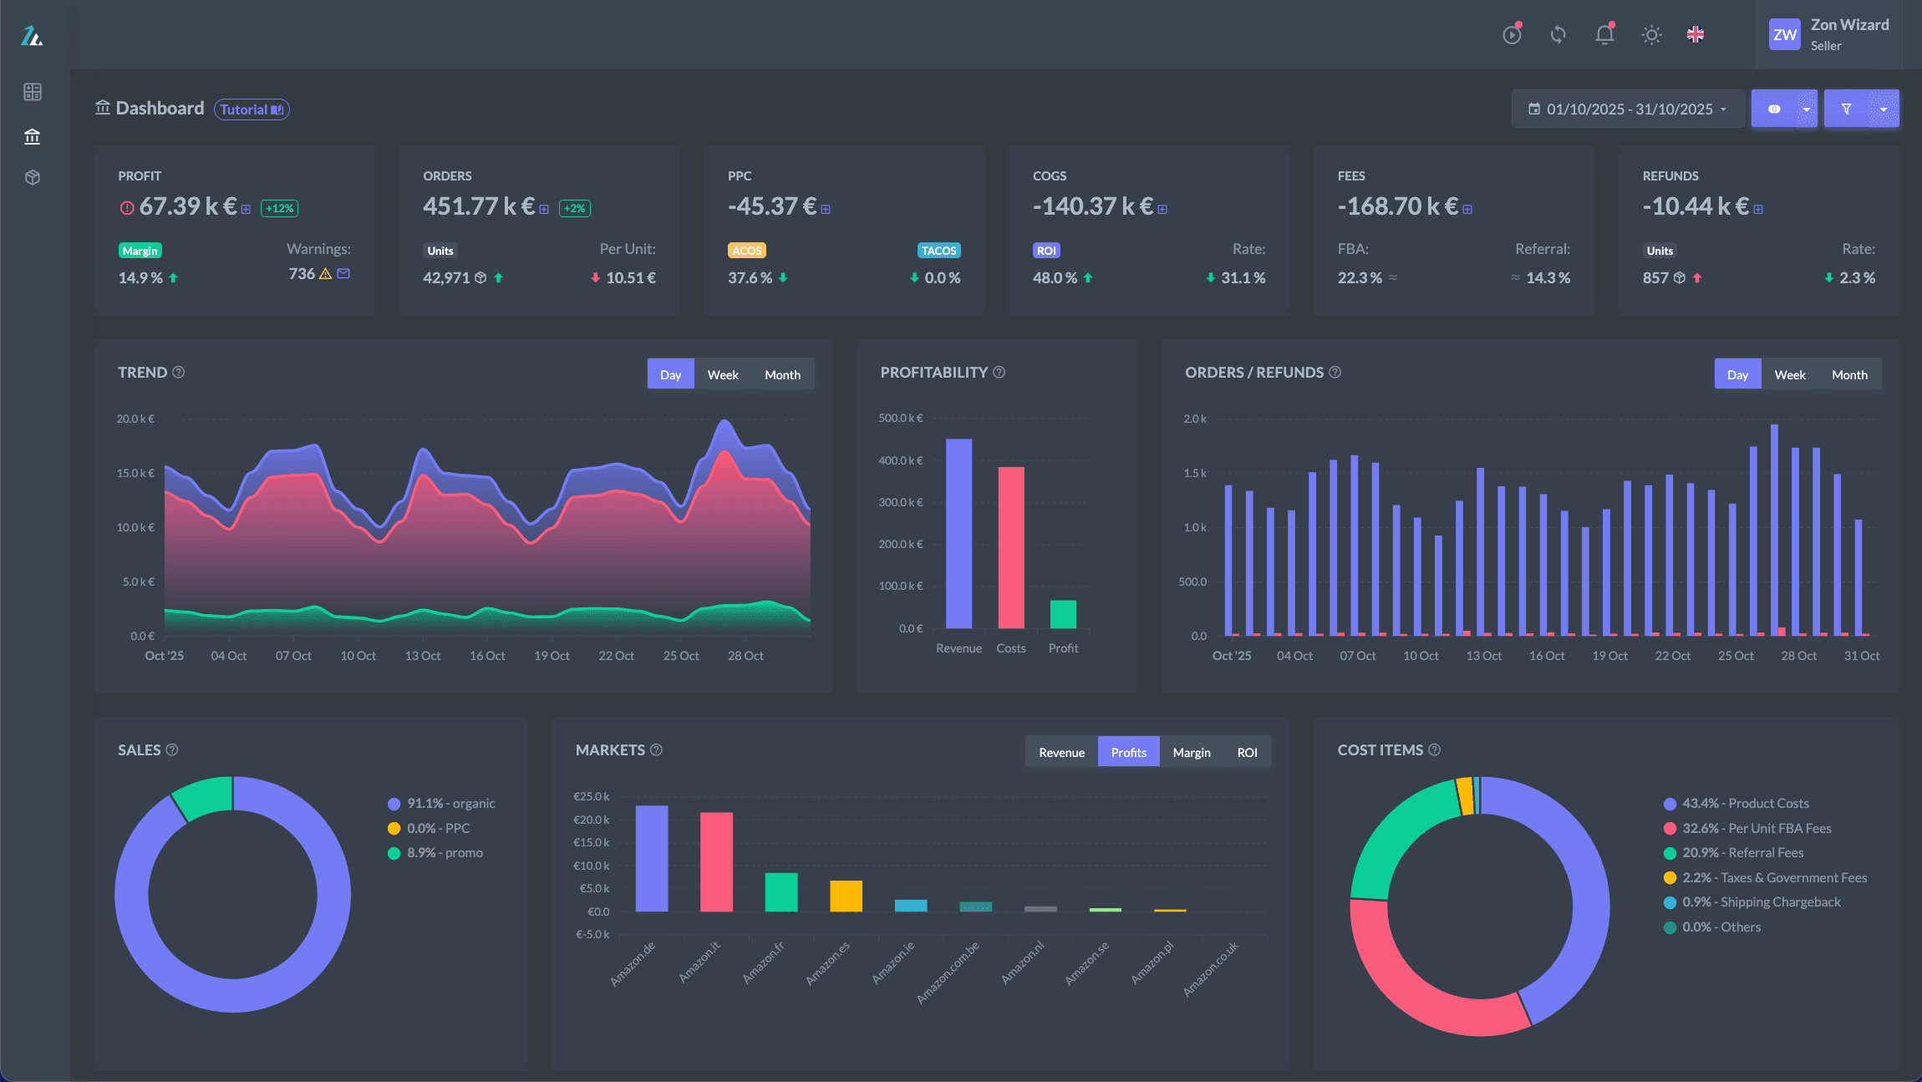Viewport: 1922px width, 1082px height.
Task: Click the ACOS badge
Action: tap(746, 251)
